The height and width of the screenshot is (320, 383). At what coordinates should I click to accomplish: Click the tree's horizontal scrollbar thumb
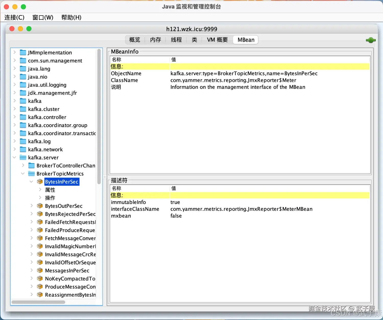(x=38, y=302)
